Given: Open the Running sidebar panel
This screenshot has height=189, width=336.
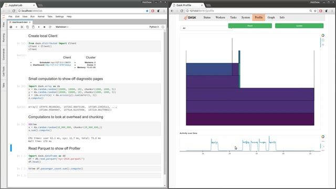Looking at the screenshot, I should tap(4, 38).
